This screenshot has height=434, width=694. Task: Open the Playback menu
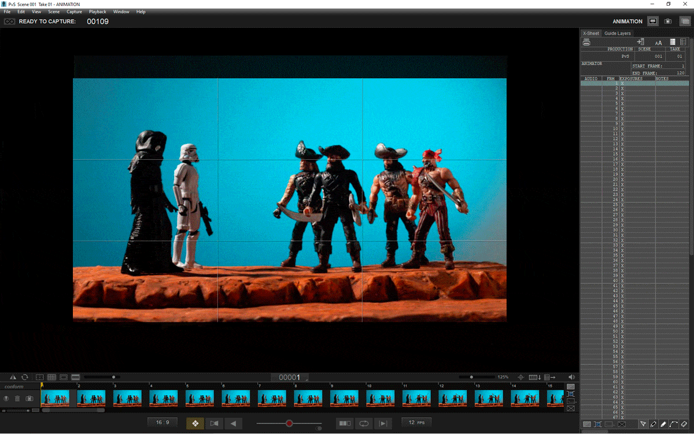[97, 12]
